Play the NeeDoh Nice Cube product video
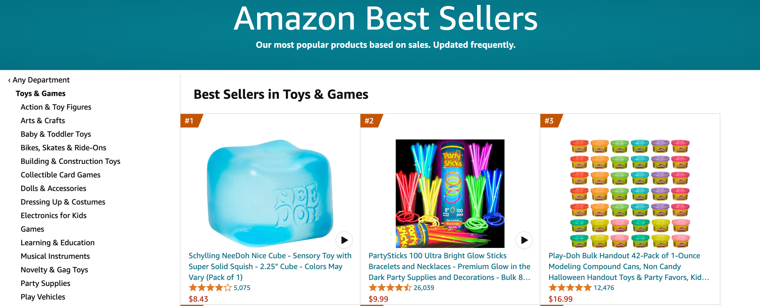 (344, 240)
